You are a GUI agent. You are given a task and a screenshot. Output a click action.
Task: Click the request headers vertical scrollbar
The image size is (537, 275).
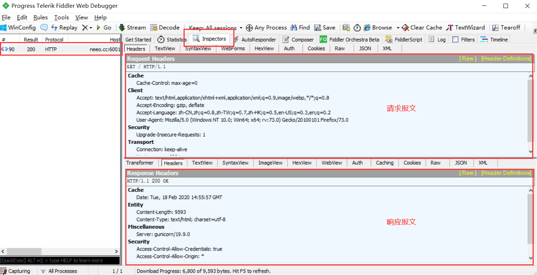pyautogui.click(x=530, y=111)
